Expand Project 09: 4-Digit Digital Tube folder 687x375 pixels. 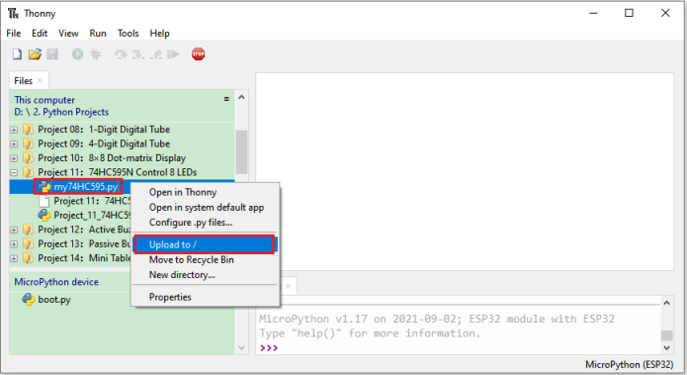14,143
